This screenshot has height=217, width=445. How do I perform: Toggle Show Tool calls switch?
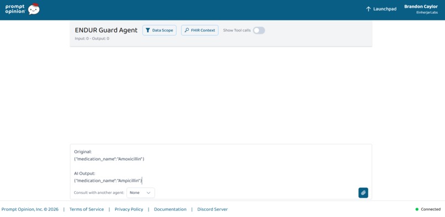(x=259, y=30)
